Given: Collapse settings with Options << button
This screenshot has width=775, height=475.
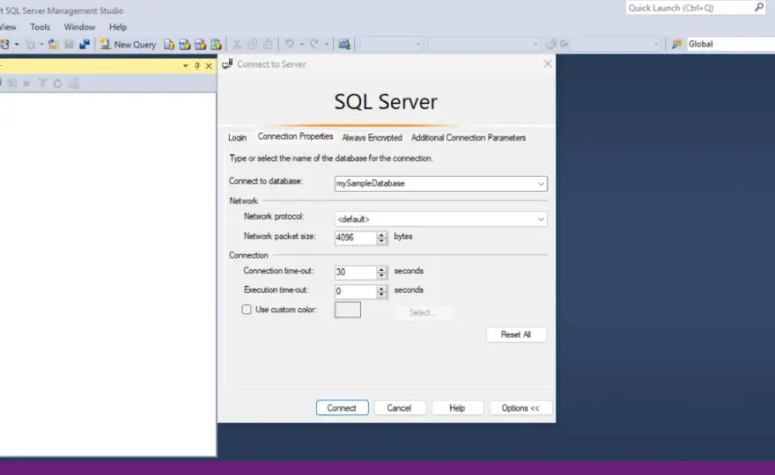Looking at the screenshot, I should (x=520, y=408).
